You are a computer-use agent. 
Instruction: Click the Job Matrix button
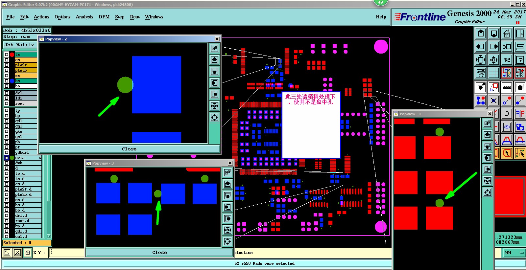point(19,45)
